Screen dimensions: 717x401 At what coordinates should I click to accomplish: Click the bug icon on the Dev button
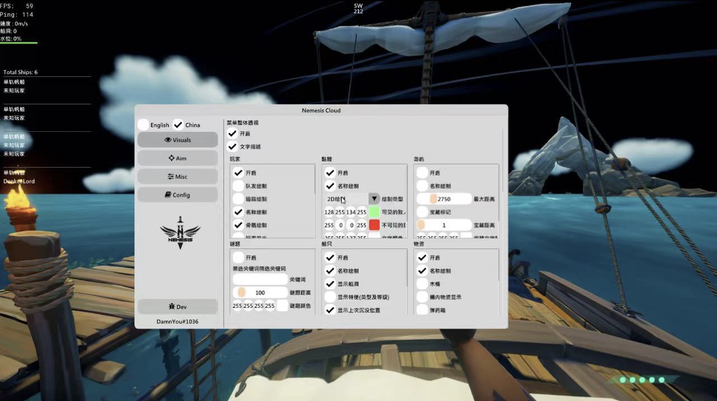171,307
